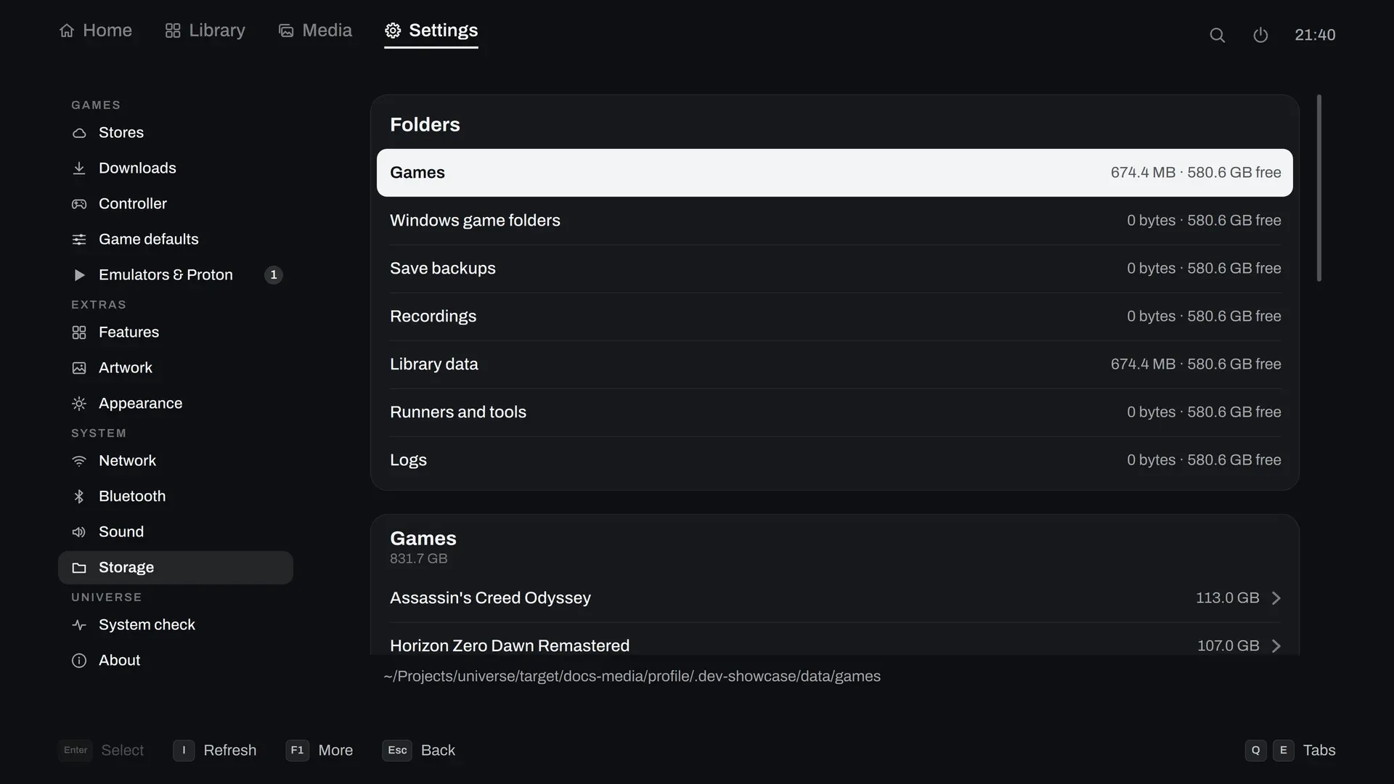The height and width of the screenshot is (784, 1394).
Task: Click the search magnifier icon
Action: point(1218,35)
